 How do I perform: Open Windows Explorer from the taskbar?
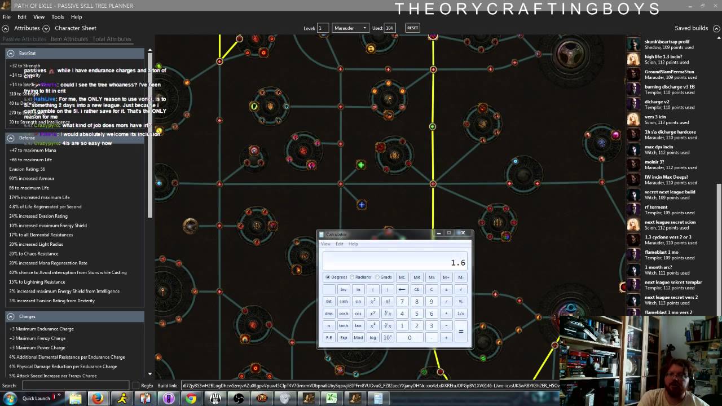pos(75,398)
